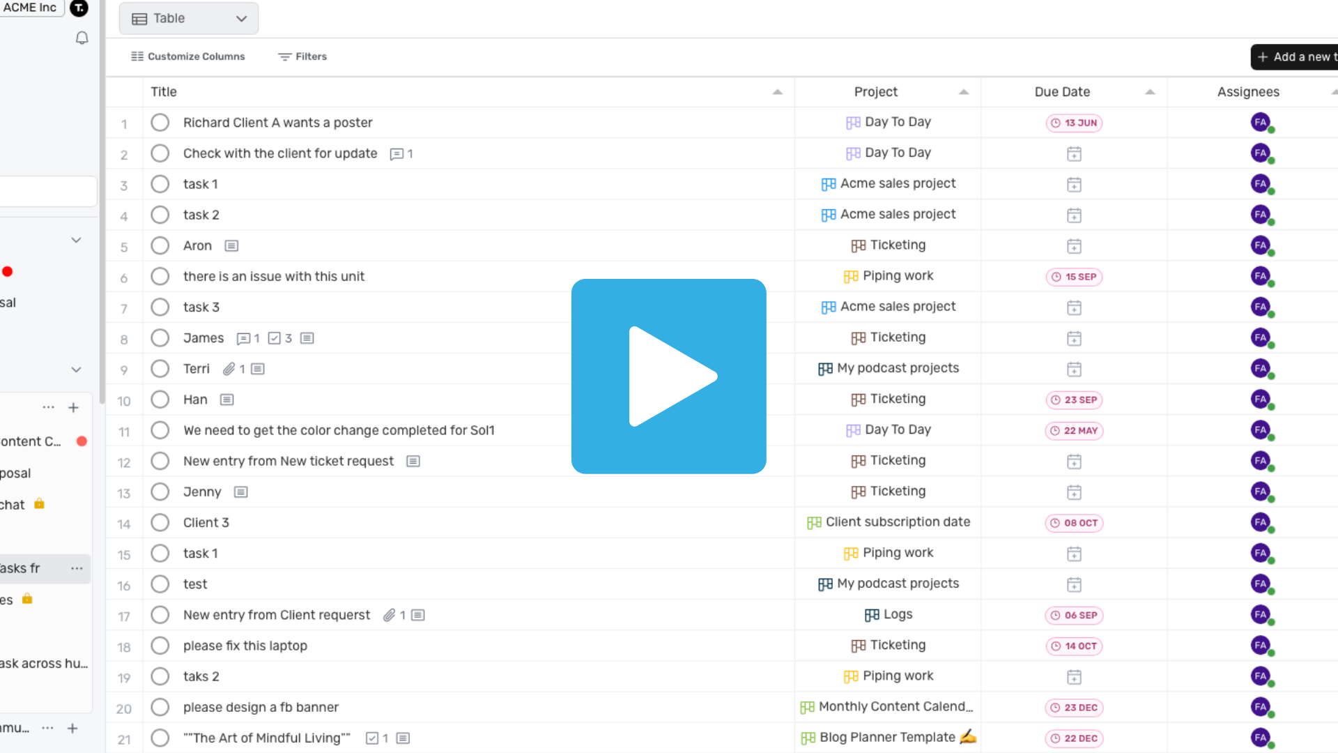Click the 15 SEP due date badge

click(x=1074, y=277)
